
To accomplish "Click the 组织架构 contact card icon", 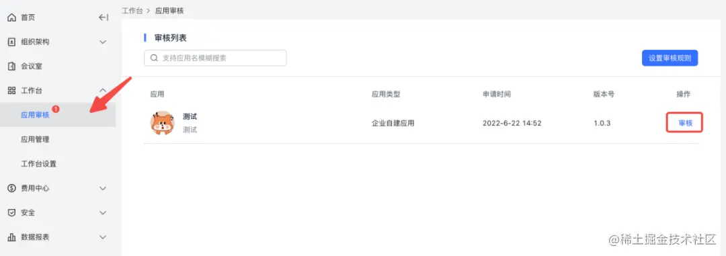I will point(12,42).
